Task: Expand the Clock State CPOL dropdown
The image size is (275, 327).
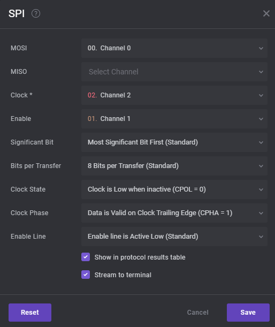Action: (x=174, y=189)
